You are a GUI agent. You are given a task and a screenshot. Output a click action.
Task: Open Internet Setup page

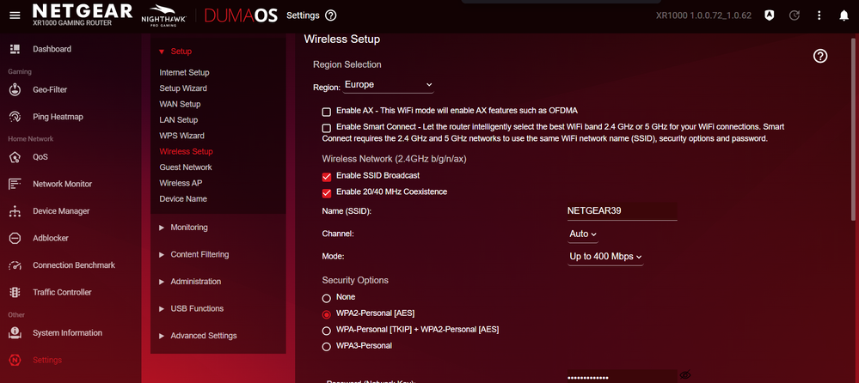[x=184, y=72]
